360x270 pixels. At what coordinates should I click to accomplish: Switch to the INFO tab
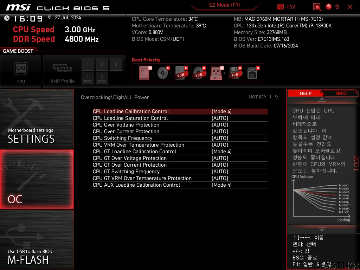pos(341,93)
